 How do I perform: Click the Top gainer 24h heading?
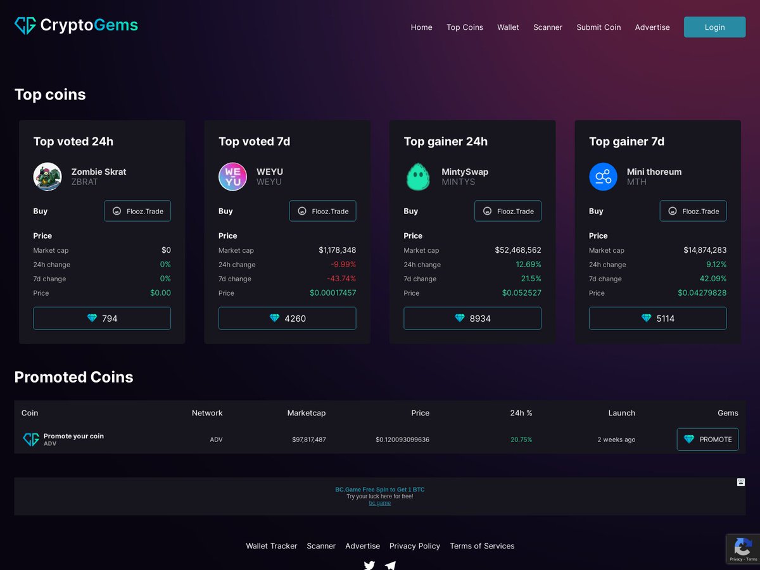tap(446, 141)
